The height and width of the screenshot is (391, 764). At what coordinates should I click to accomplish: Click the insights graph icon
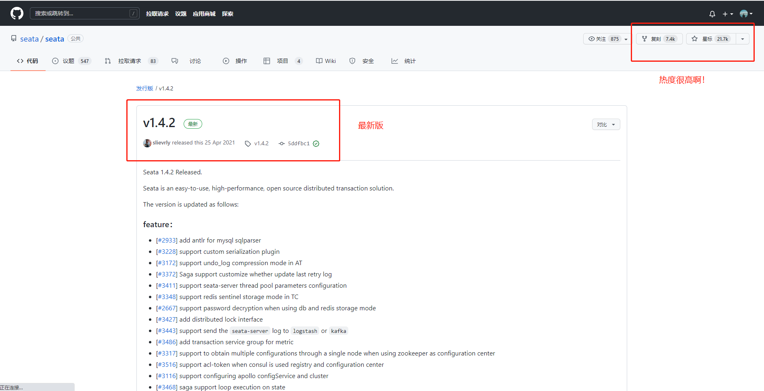point(395,61)
